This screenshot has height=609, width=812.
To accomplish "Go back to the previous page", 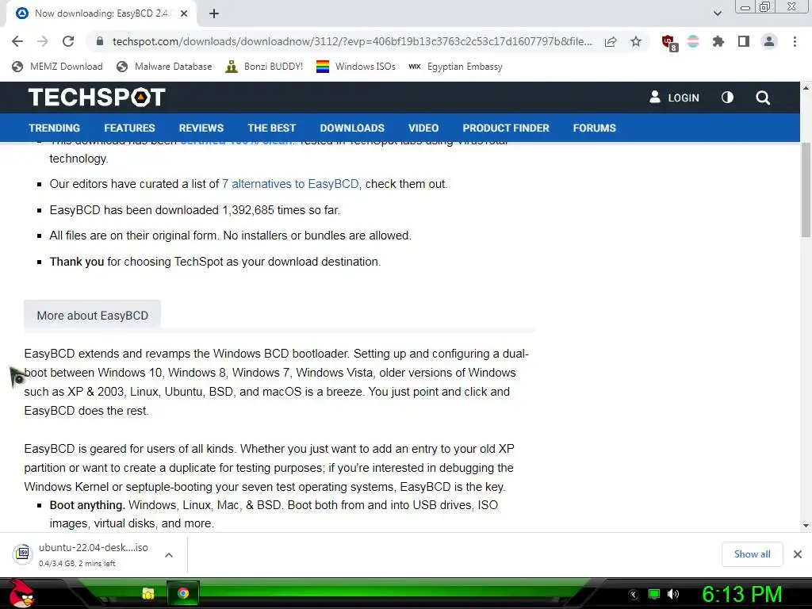I will click(17, 41).
